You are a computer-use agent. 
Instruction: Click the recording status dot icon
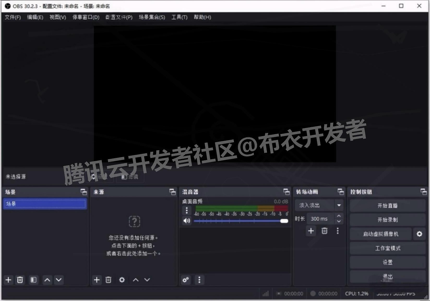tap(313, 293)
